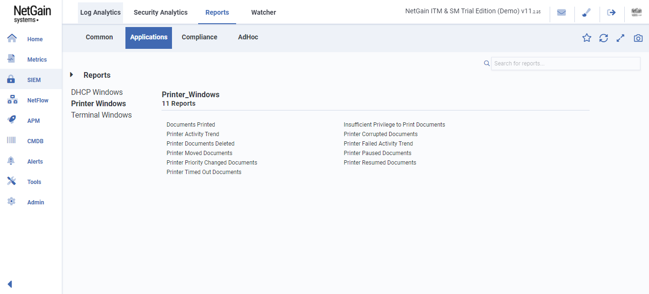Switch to the Watcher tab
Screen dimensions: 649x294
264,13
